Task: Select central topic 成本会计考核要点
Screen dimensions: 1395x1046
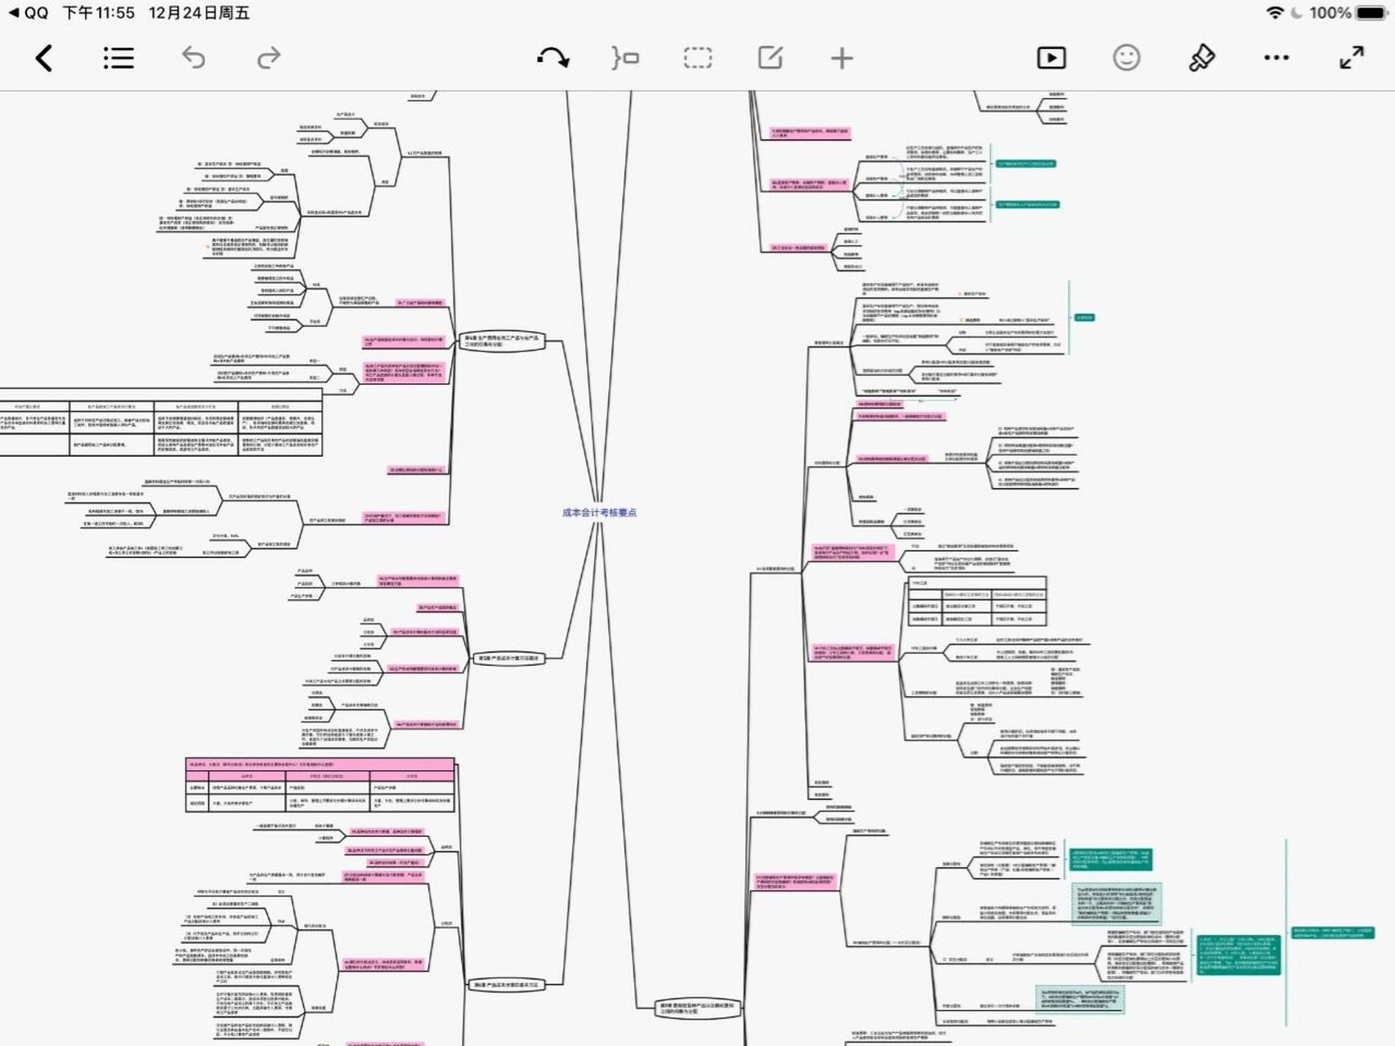Action: [599, 512]
